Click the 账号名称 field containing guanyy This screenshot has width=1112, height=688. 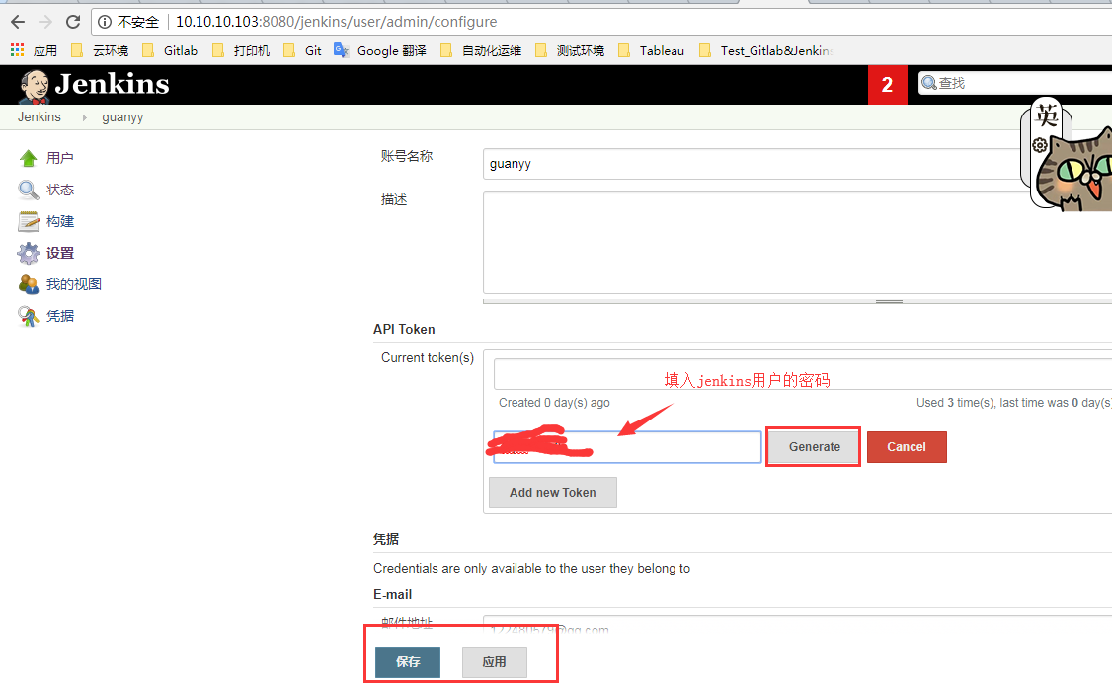(x=797, y=164)
